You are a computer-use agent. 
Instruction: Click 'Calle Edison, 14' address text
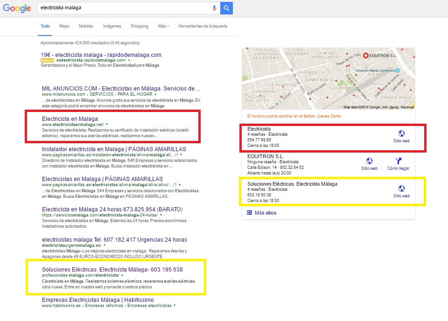point(262,167)
